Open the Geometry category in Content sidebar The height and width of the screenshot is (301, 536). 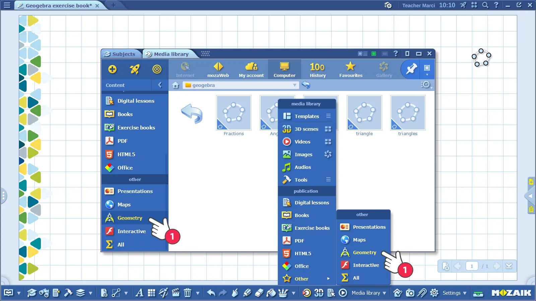130,218
